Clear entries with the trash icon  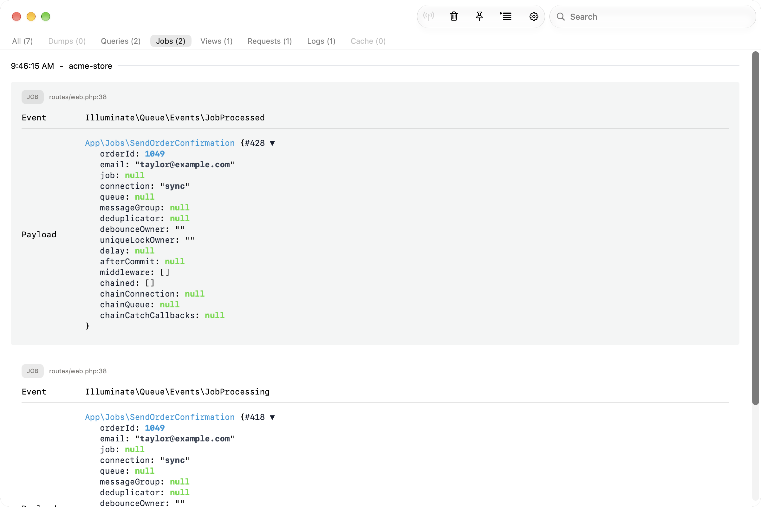454,16
